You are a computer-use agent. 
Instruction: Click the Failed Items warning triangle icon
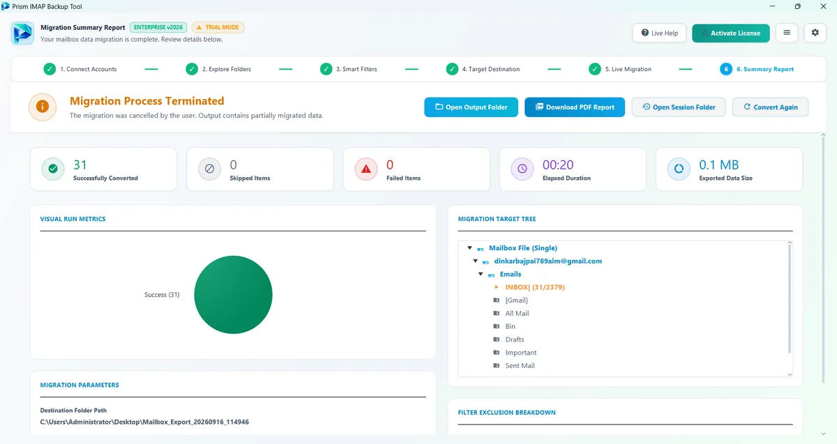(x=365, y=169)
